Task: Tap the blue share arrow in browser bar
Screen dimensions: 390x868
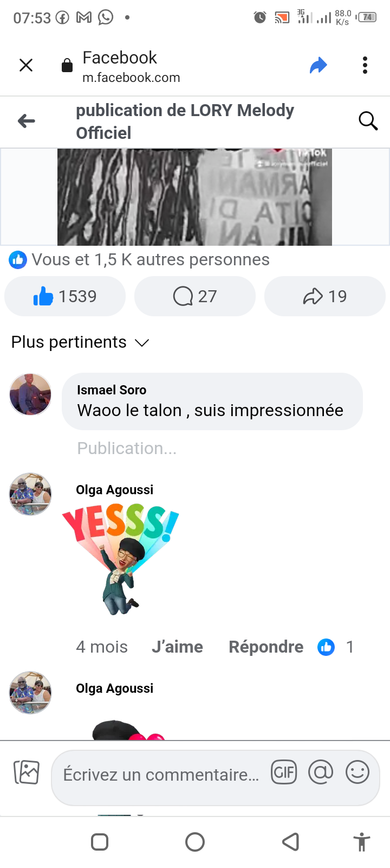Action: 318,66
